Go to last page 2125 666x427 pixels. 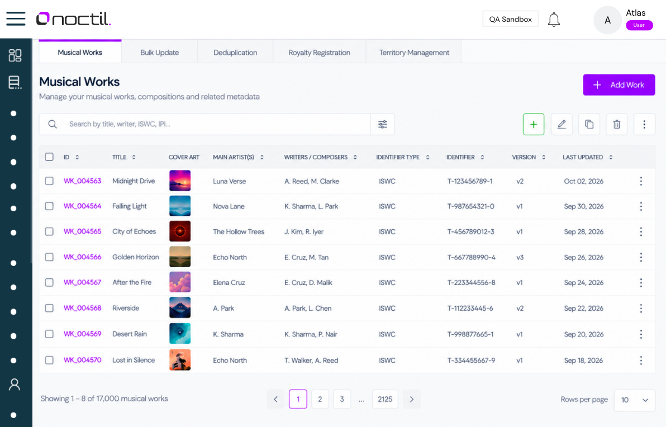click(385, 399)
